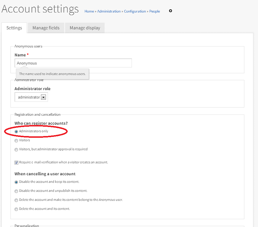Open the Administration breadcrumb link
Screen dimensions: 258x227
109,11
